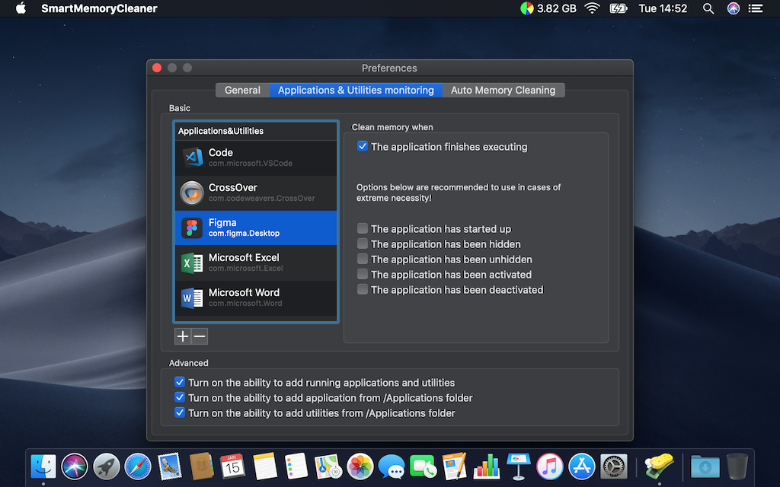780x487 pixels.
Task: Open SmartMemoryCleaner sponge icon in Dock
Action: click(x=659, y=466)
